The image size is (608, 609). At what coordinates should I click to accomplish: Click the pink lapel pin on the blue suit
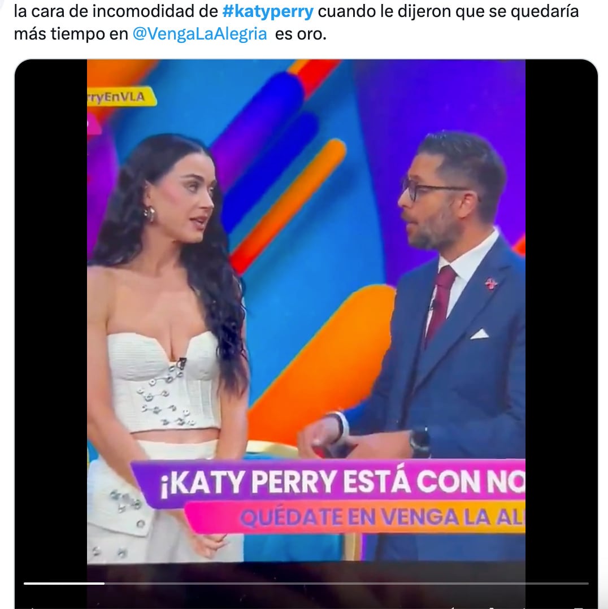click(491, 284)
